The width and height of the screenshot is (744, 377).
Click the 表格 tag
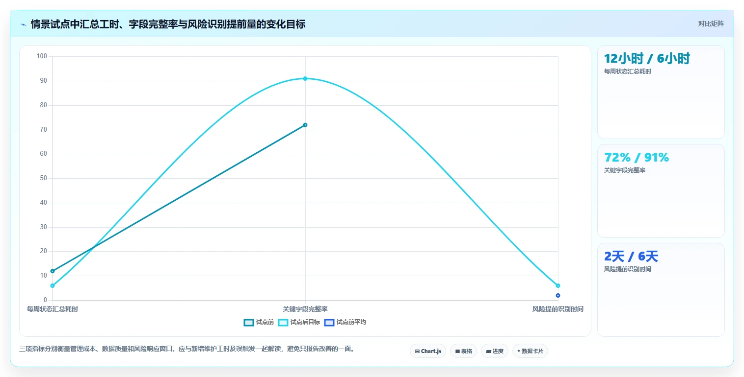click(463, 351)
